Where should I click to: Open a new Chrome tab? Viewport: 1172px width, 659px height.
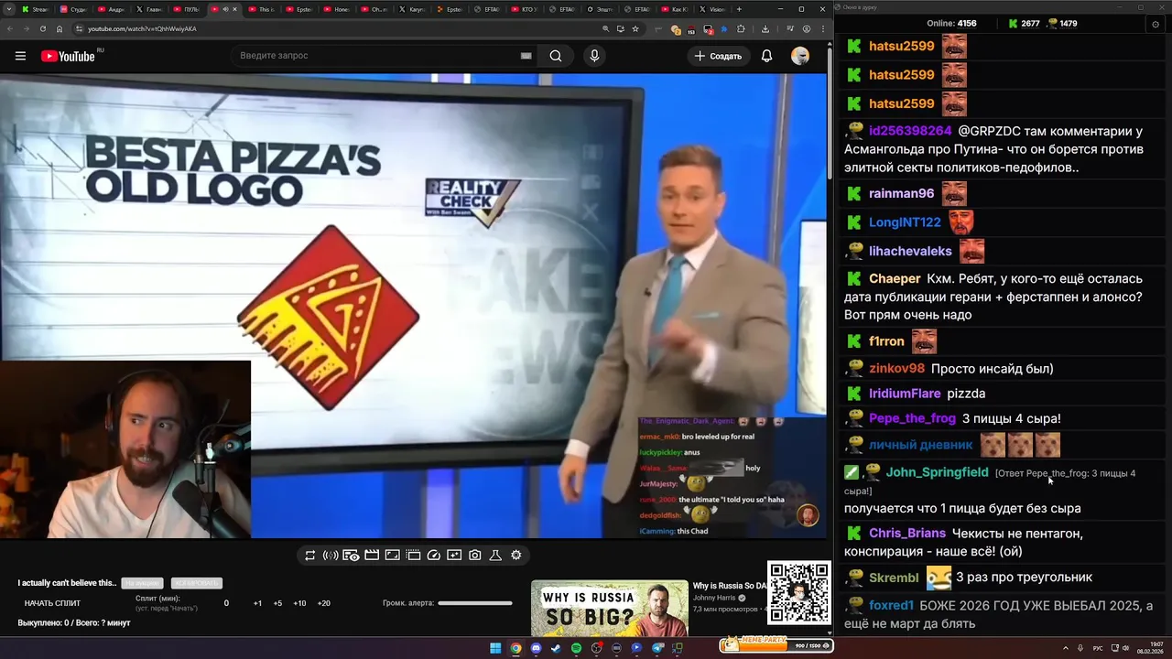click(x=739, y=9)
